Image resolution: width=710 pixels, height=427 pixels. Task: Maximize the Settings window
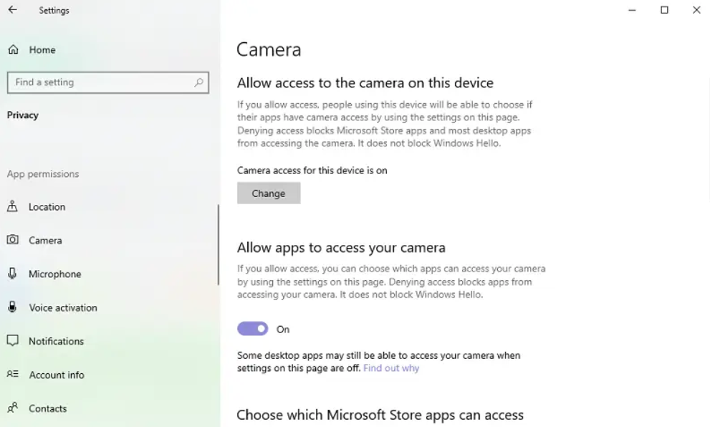coord(664,10)
